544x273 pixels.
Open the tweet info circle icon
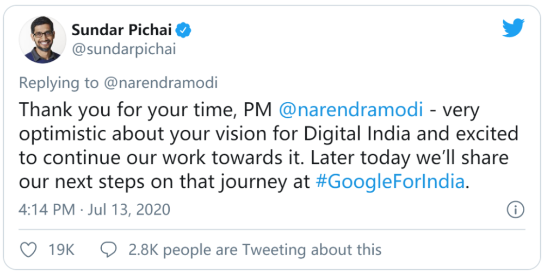[x=516, y=210]
